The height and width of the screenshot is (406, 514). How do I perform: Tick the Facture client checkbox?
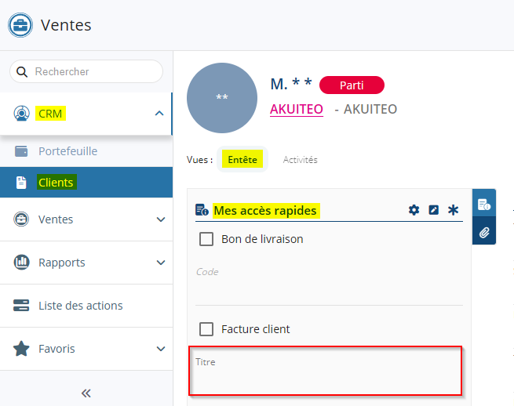pyautogui.click(x=206, y=329)
